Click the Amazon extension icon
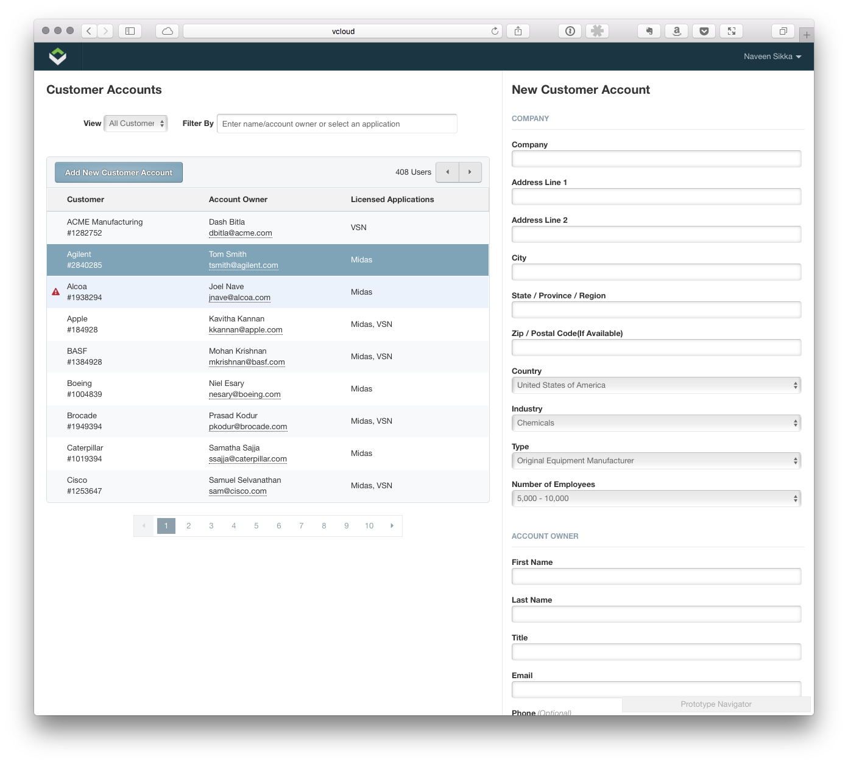Viewport: 848px width, 764px height. coord(676,31)
